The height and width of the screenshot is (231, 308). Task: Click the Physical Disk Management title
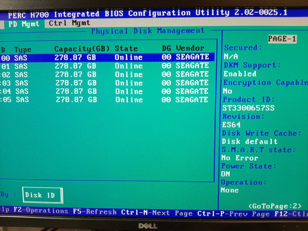click(x=148, y=31)
